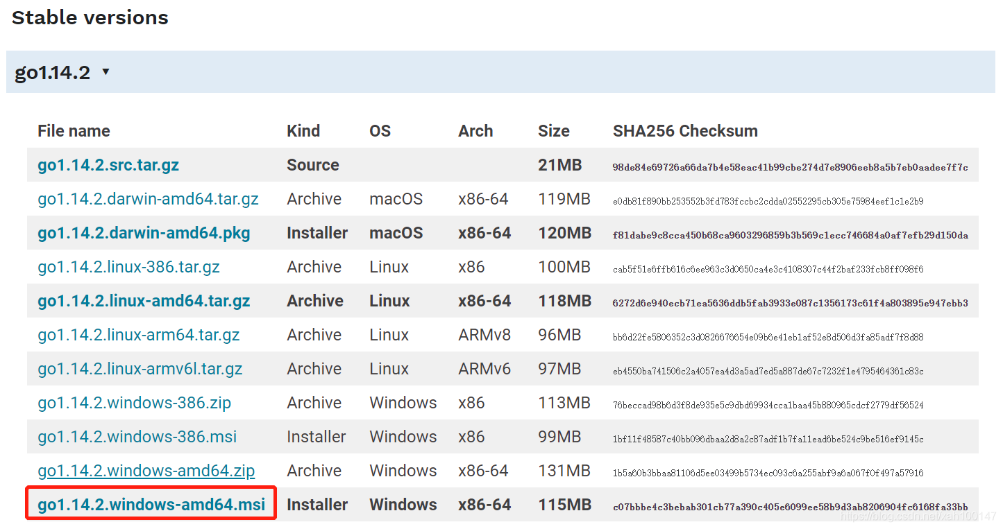Click Archive cell in windows-amd64.zip row
Image resolution: width=1003 pixels, height=529 pixels.
(314, 471)
